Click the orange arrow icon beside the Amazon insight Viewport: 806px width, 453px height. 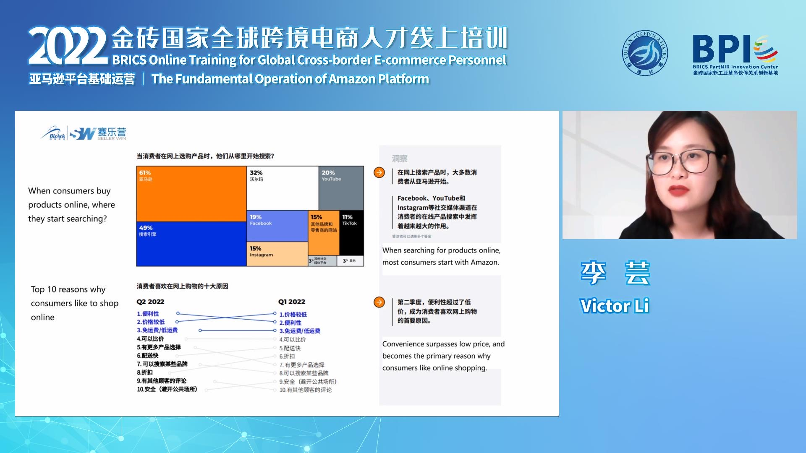379,172
